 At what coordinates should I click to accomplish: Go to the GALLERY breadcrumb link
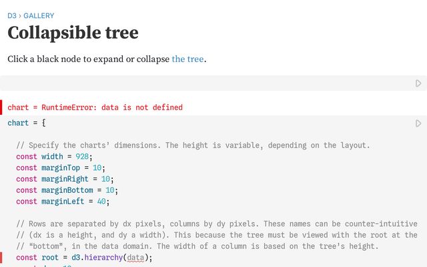point(39,15)
